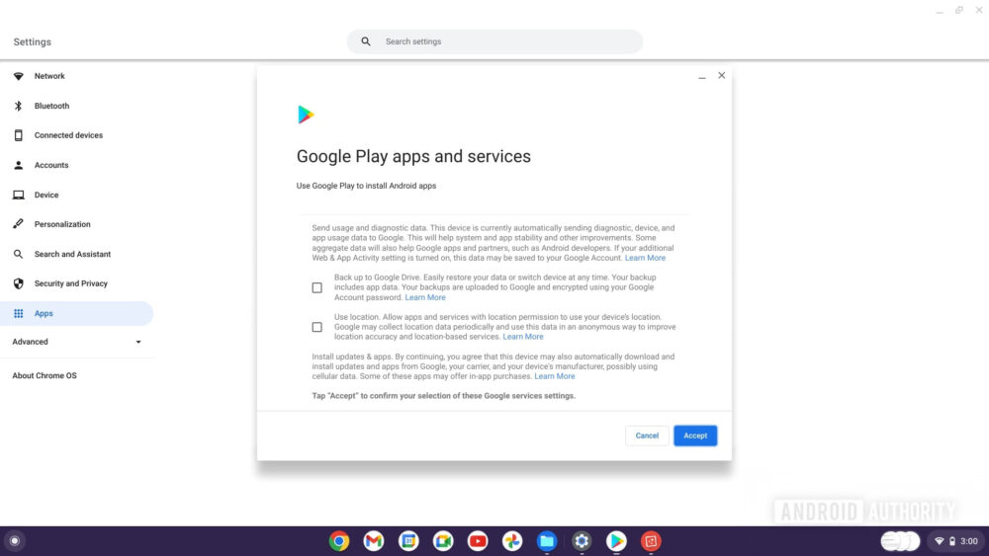This screenshot has height=556, width=989.
Task: Click the battery status tray icon
Action: 952,541
